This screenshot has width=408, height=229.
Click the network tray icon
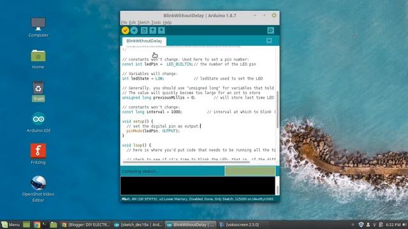pos(374,225)
